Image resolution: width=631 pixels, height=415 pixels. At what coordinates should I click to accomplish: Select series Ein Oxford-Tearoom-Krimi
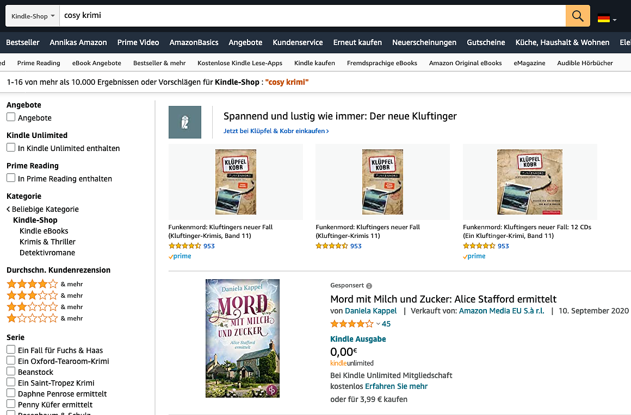click(11, 360)
